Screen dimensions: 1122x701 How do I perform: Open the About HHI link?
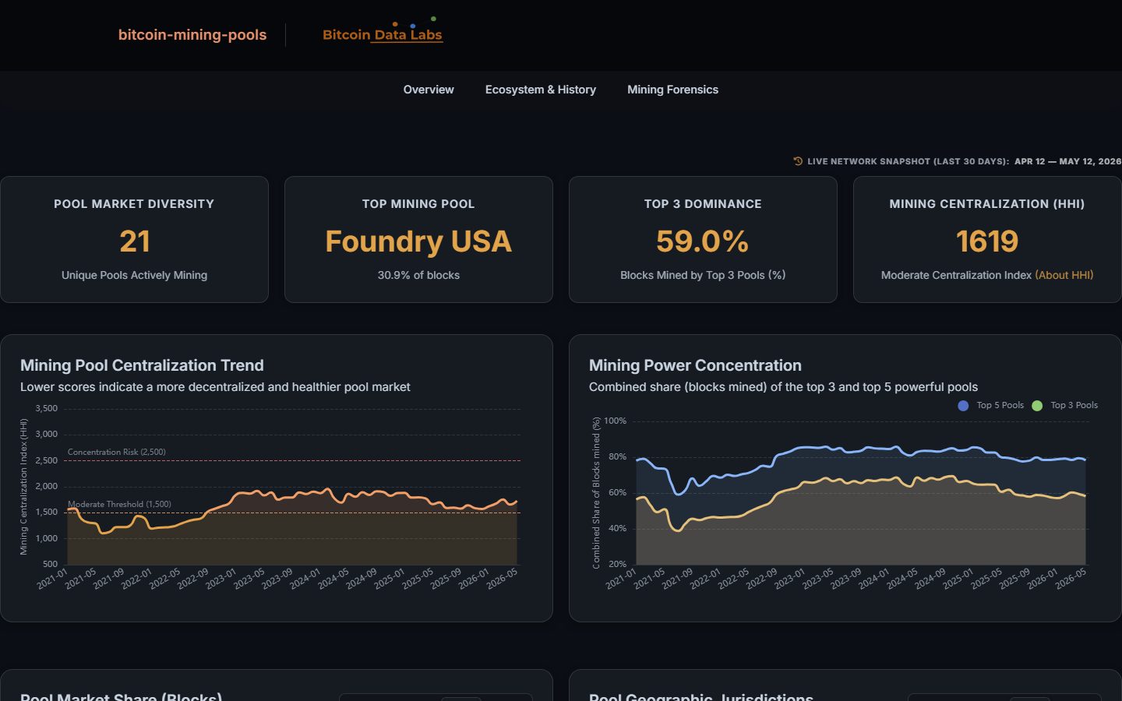tap(1064, 275)
